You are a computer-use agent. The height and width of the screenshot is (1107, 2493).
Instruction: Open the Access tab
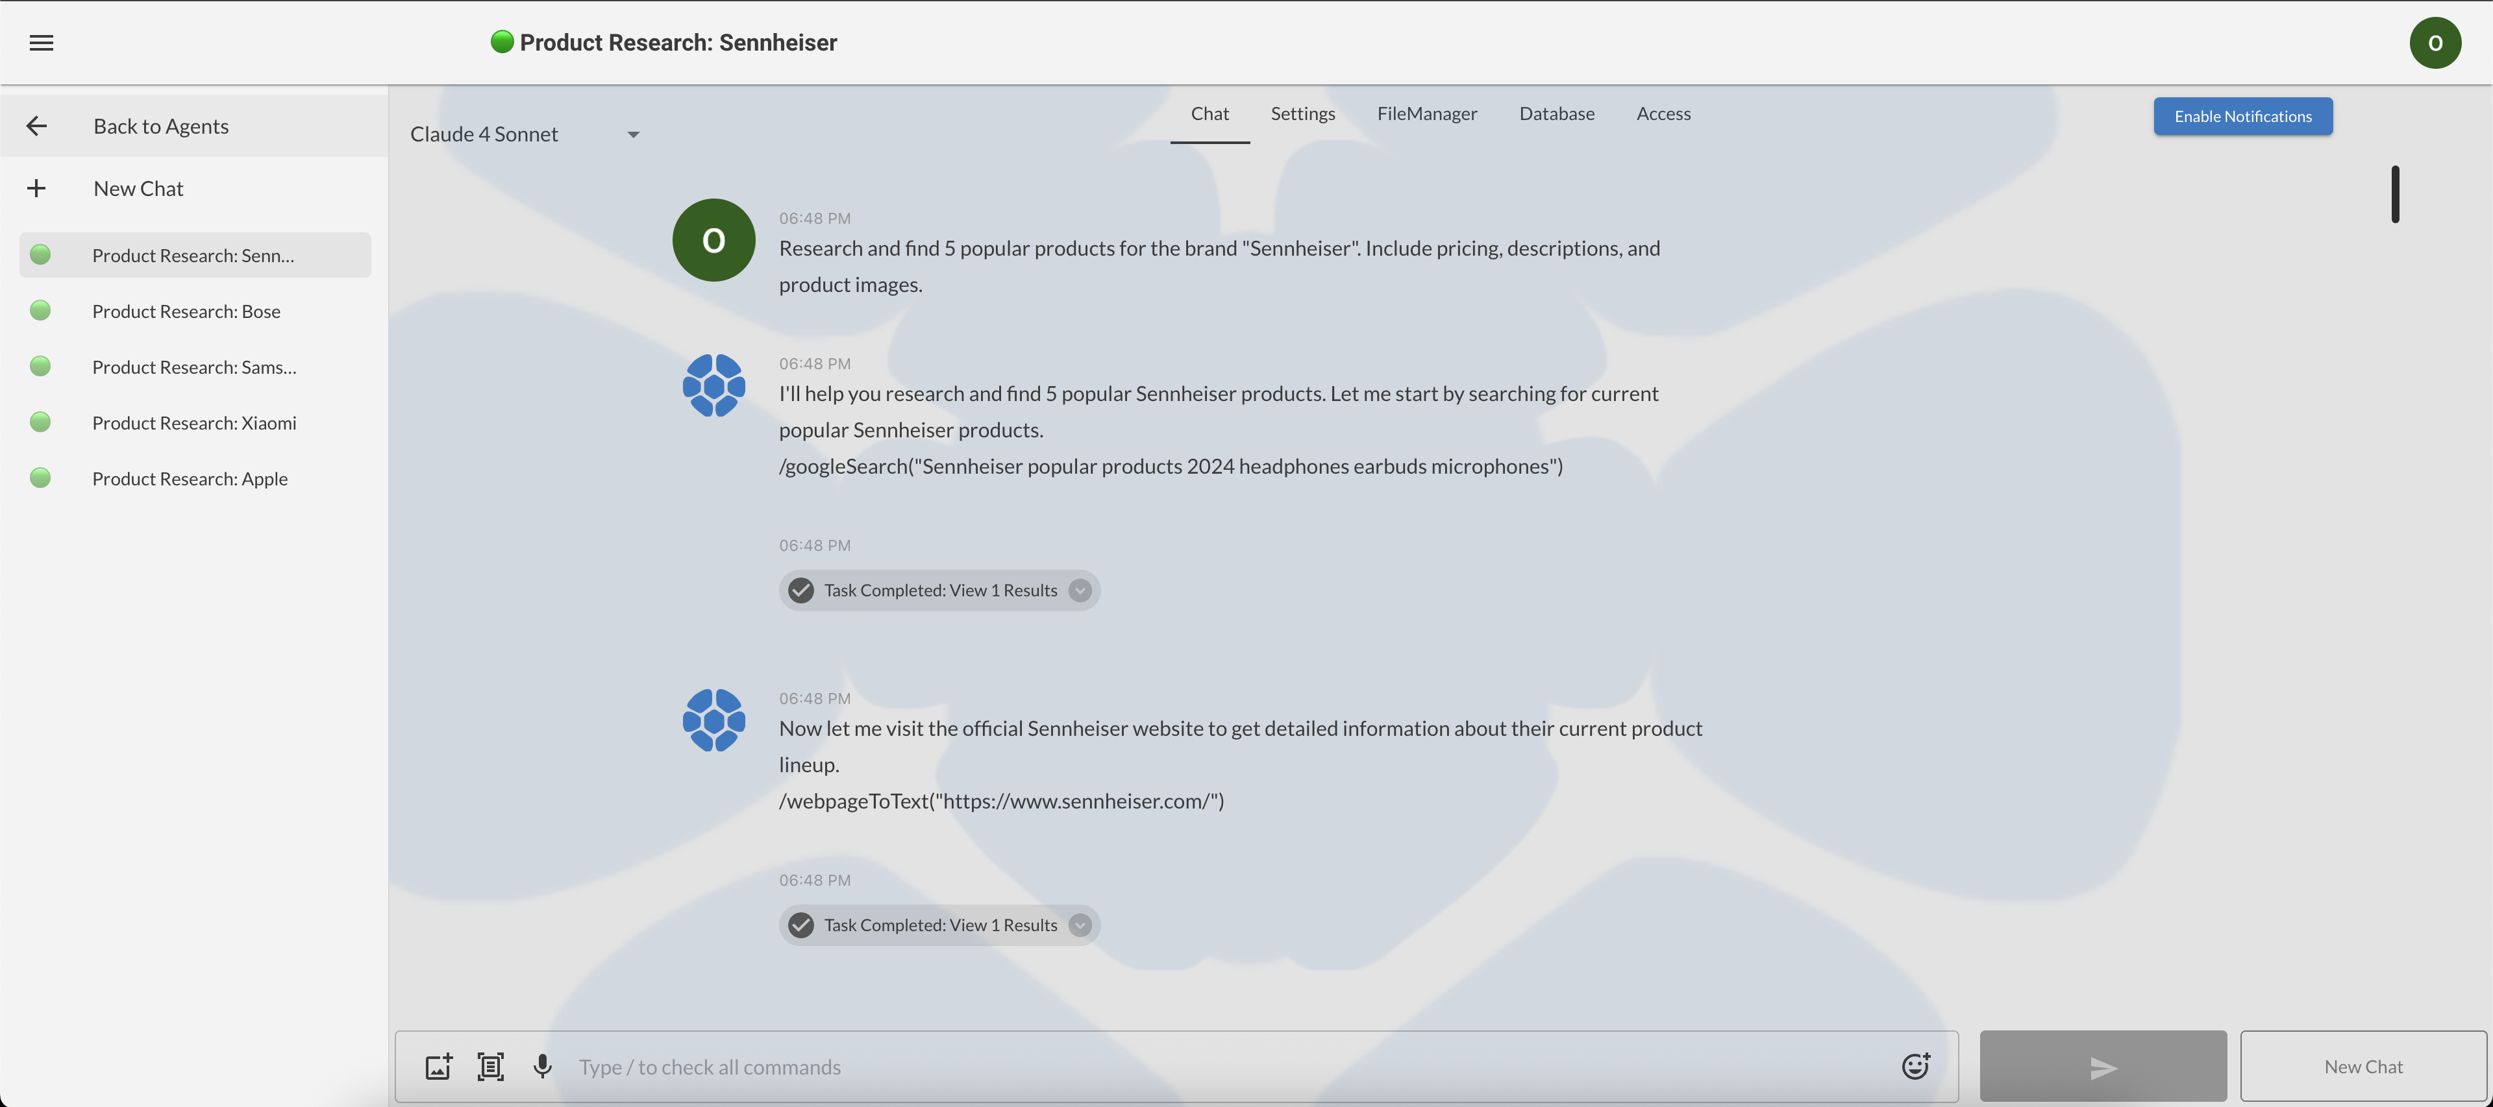[1663, 114]
